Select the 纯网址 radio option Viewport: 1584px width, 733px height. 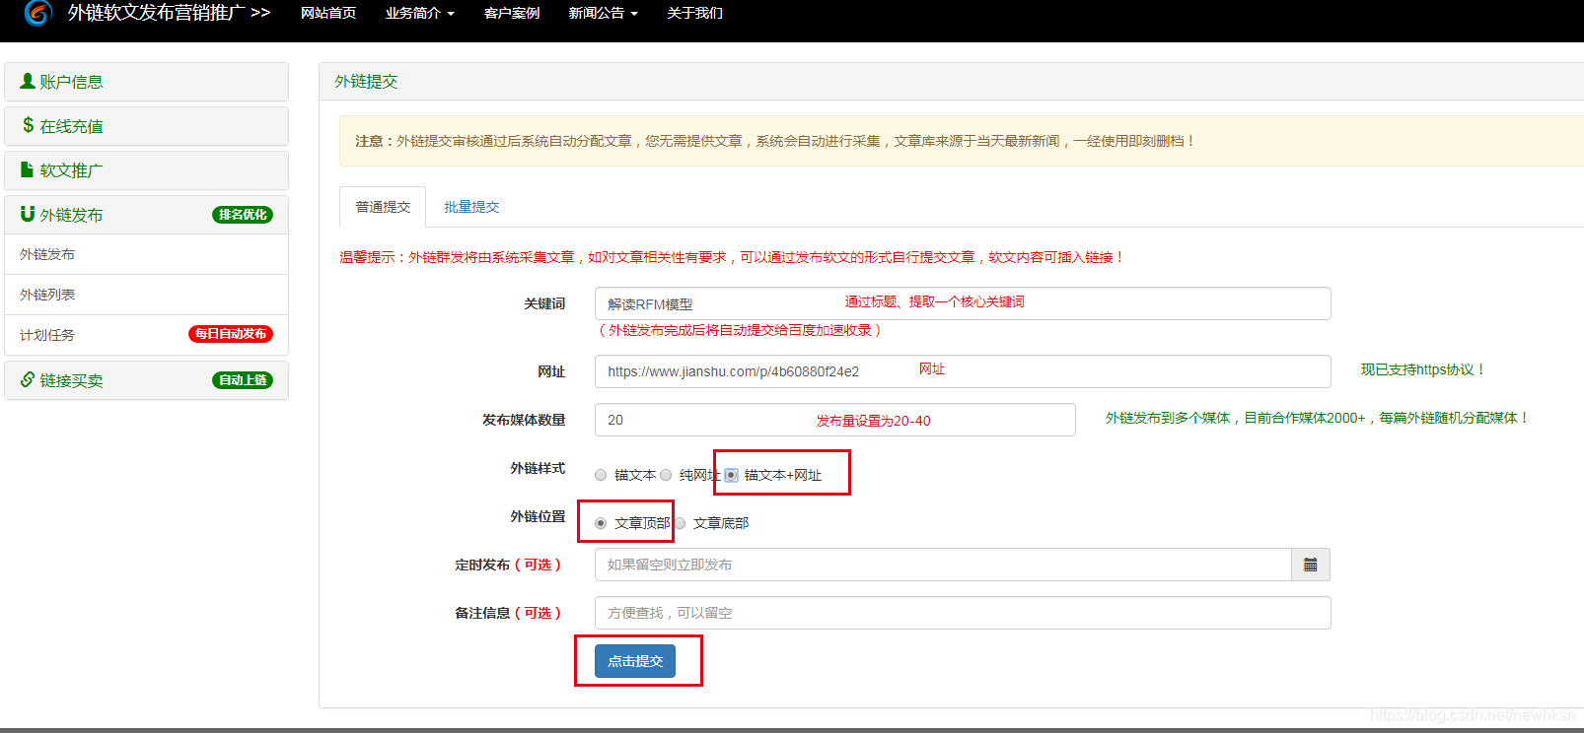coord(666,475)
